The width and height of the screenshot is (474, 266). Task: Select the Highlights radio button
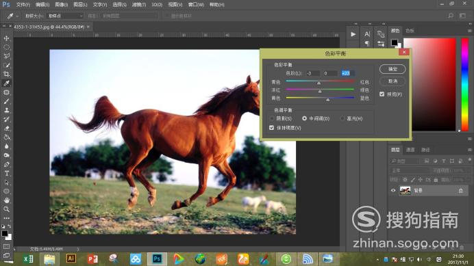pos(342,118)
